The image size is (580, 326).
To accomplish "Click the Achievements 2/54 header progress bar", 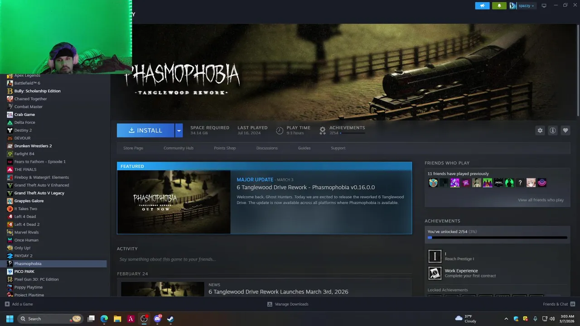I will (353, 133).
